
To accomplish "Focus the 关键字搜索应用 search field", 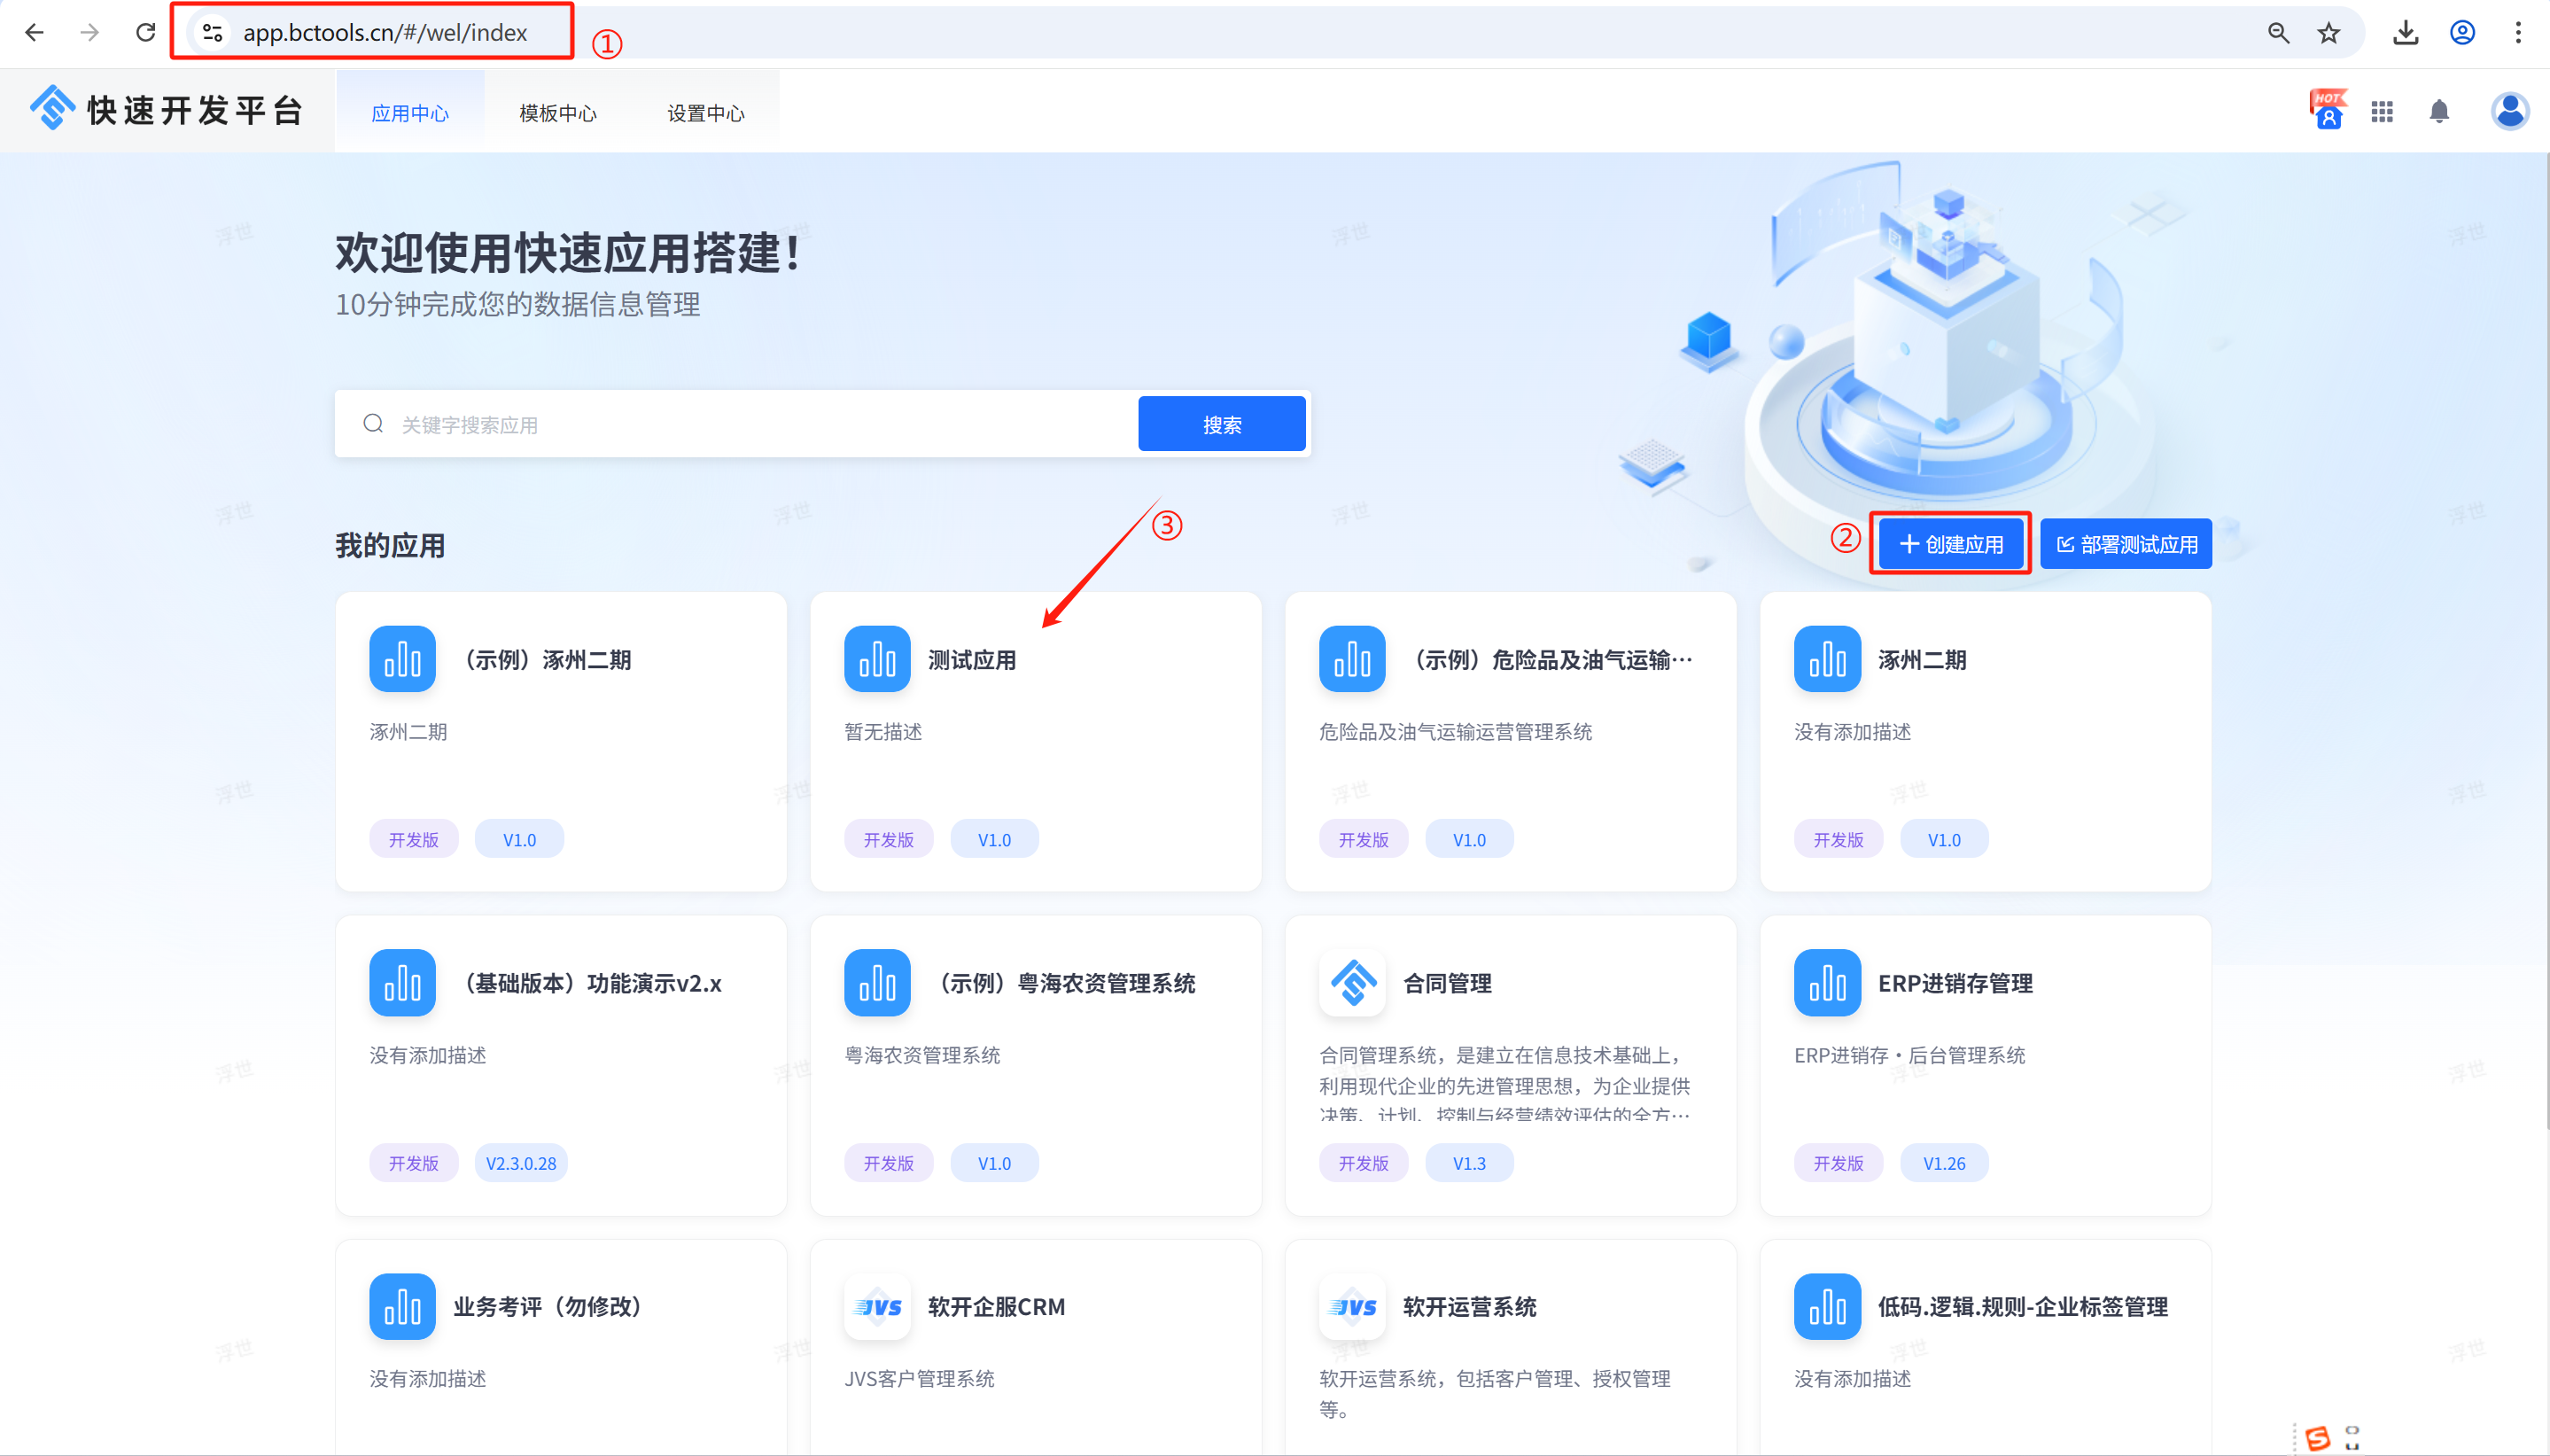I will tap(738, 424).
